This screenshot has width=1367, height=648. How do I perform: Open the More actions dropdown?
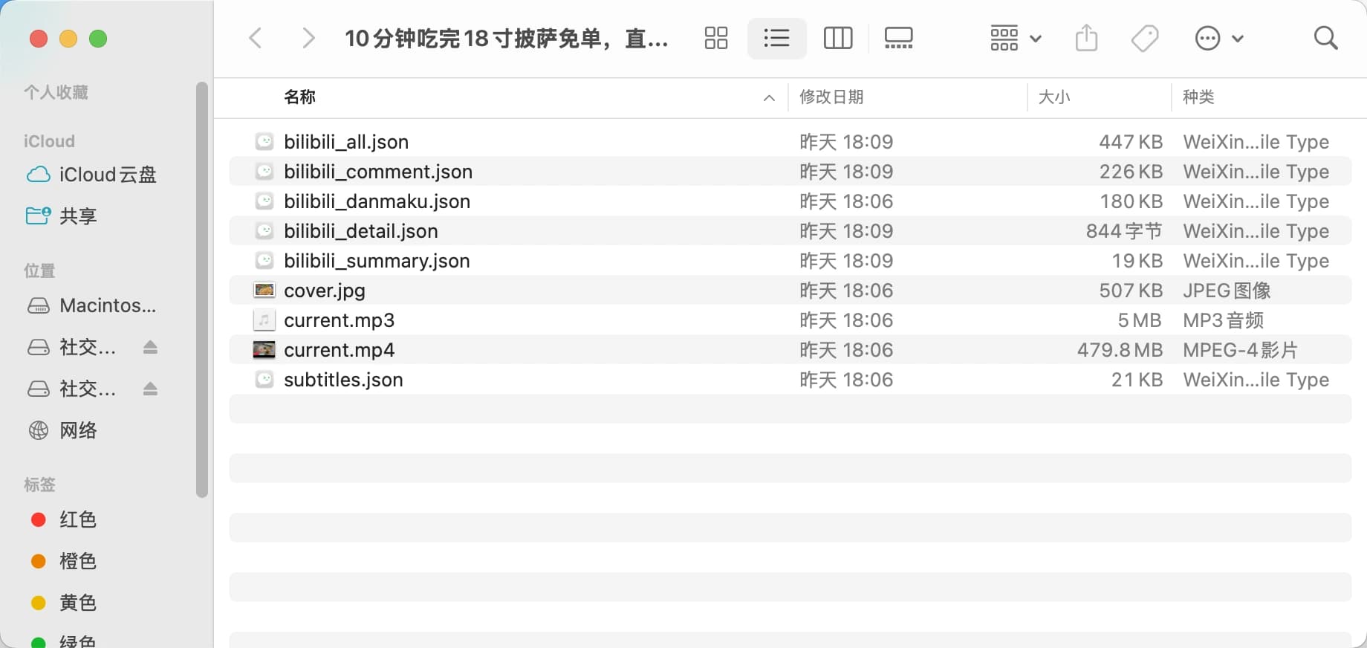tap(1218, 38)
